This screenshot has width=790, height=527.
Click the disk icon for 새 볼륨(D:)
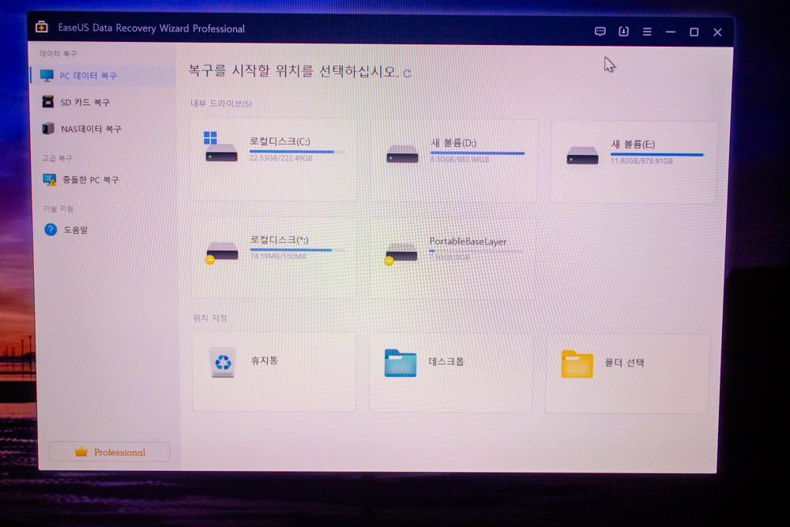[402, 154]
